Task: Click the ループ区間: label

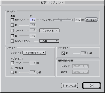Action: tap(17, 68)
